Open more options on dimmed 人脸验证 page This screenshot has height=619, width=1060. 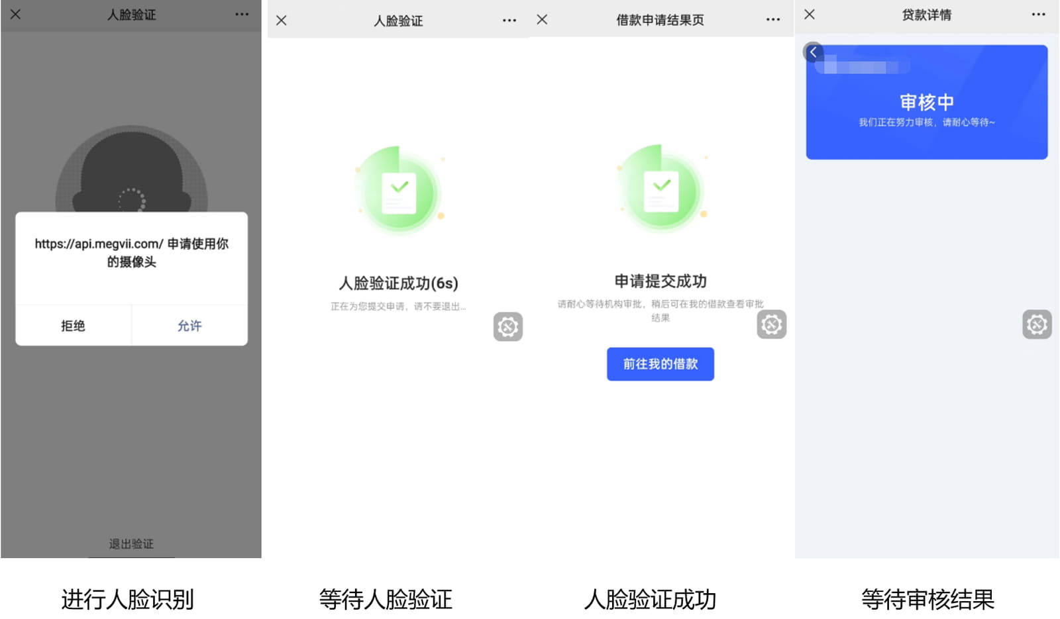[242, 15]
